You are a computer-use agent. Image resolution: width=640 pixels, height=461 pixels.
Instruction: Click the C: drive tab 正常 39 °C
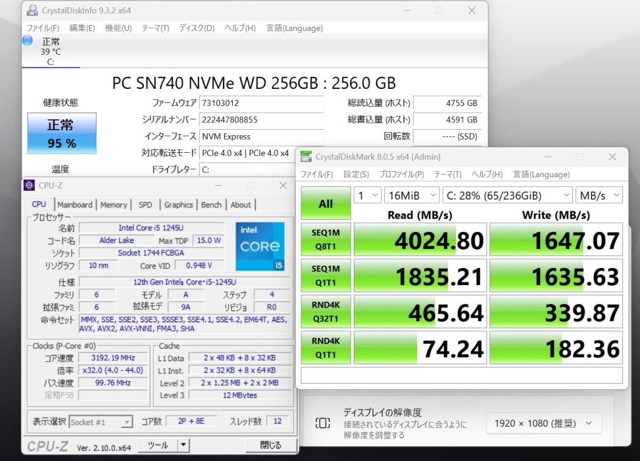[51, 51]
